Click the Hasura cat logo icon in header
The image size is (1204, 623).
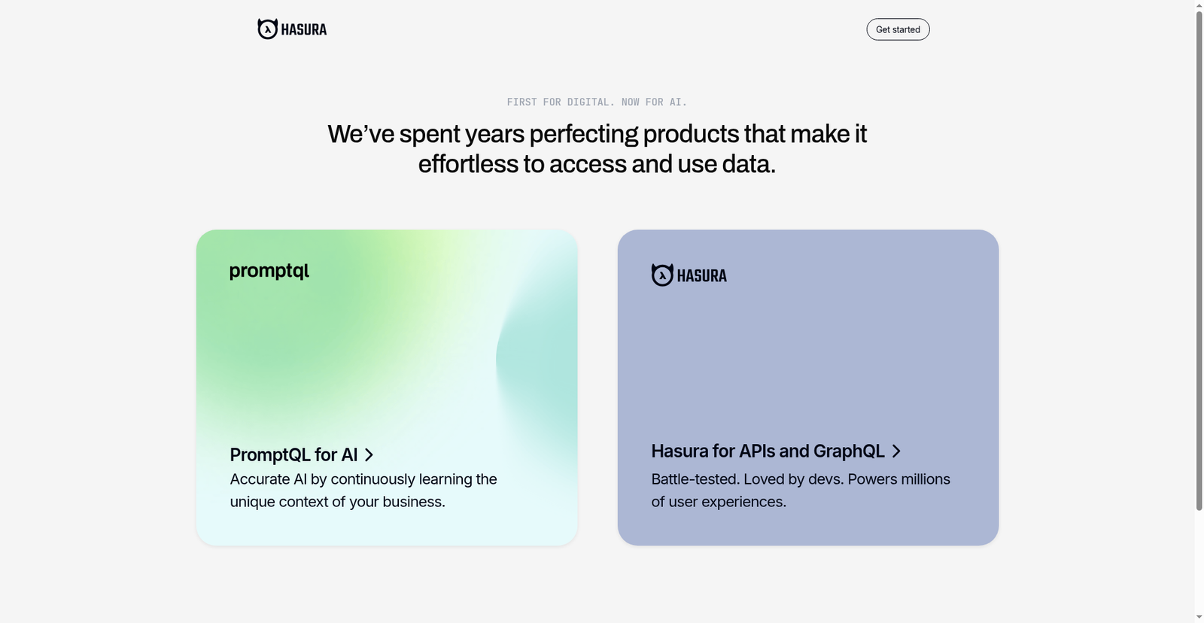267,29
